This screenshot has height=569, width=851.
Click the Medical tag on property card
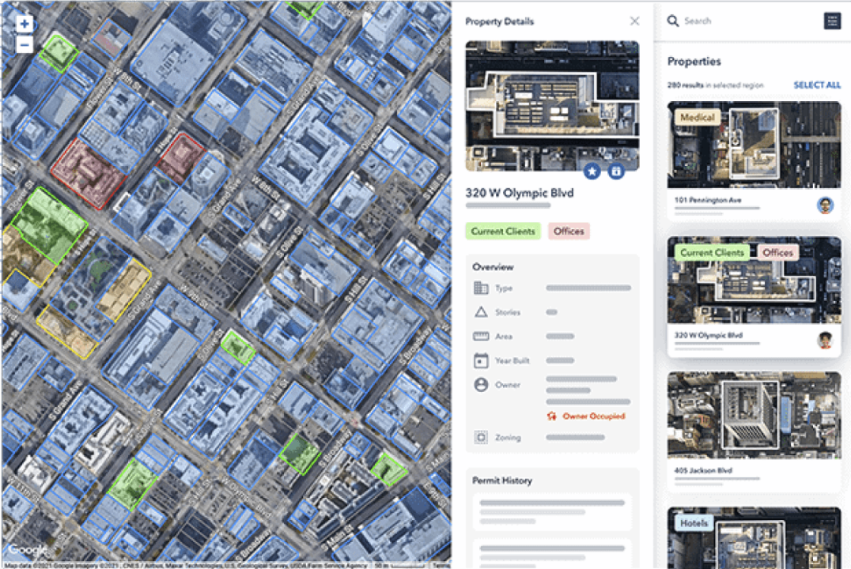pyautogui.click(x=697, y=118)
